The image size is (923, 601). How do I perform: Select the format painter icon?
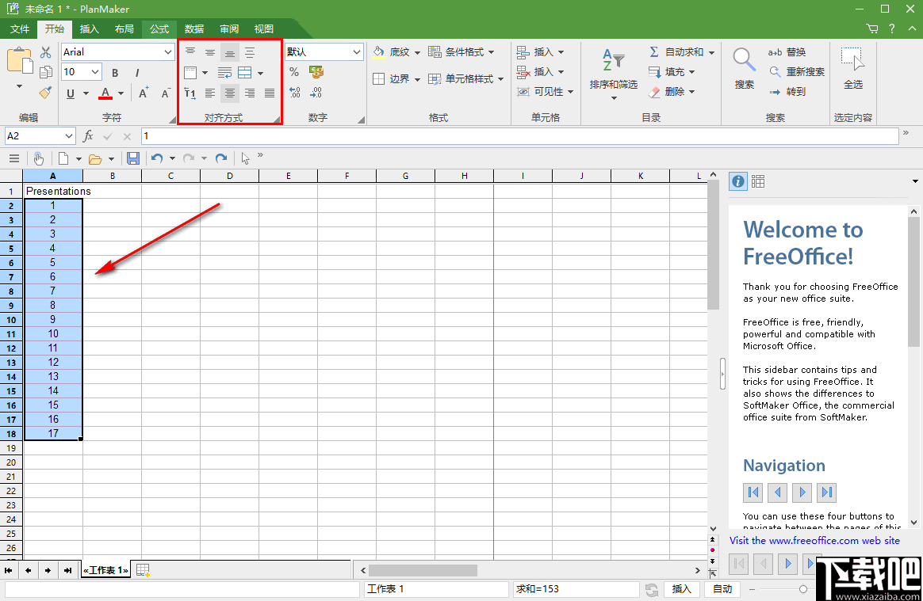pyautogui.click(x=45, y=93)
